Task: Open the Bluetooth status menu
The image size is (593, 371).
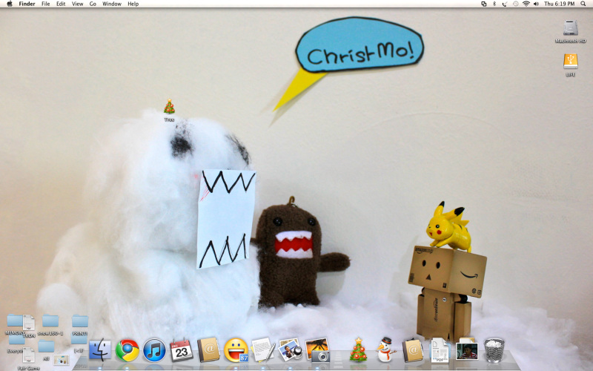Action: coord(494,4)
